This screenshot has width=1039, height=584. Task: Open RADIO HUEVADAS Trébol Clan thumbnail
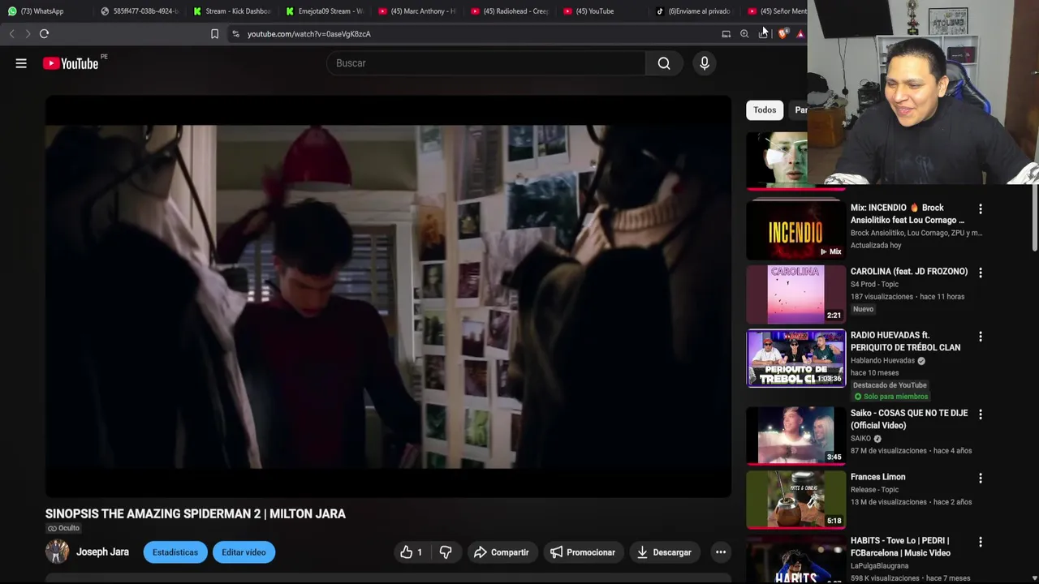(x=795, y=359)
